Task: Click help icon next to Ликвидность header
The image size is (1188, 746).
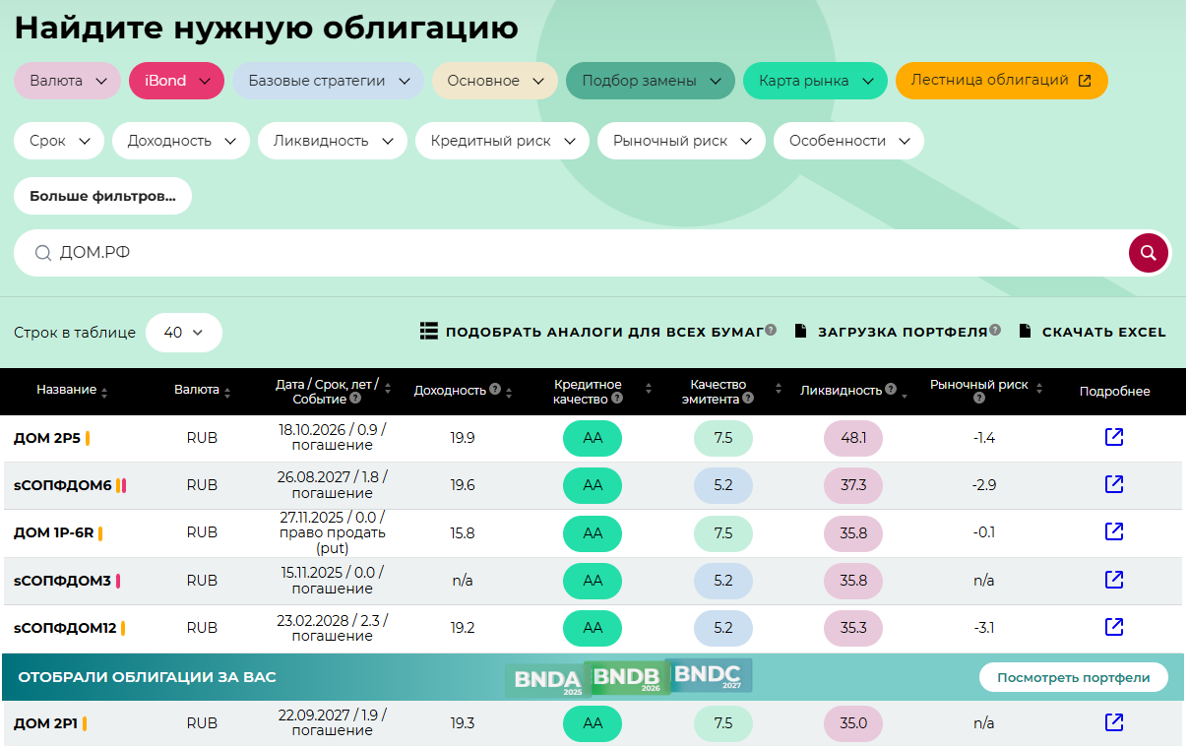Action: tap(890, 390)
